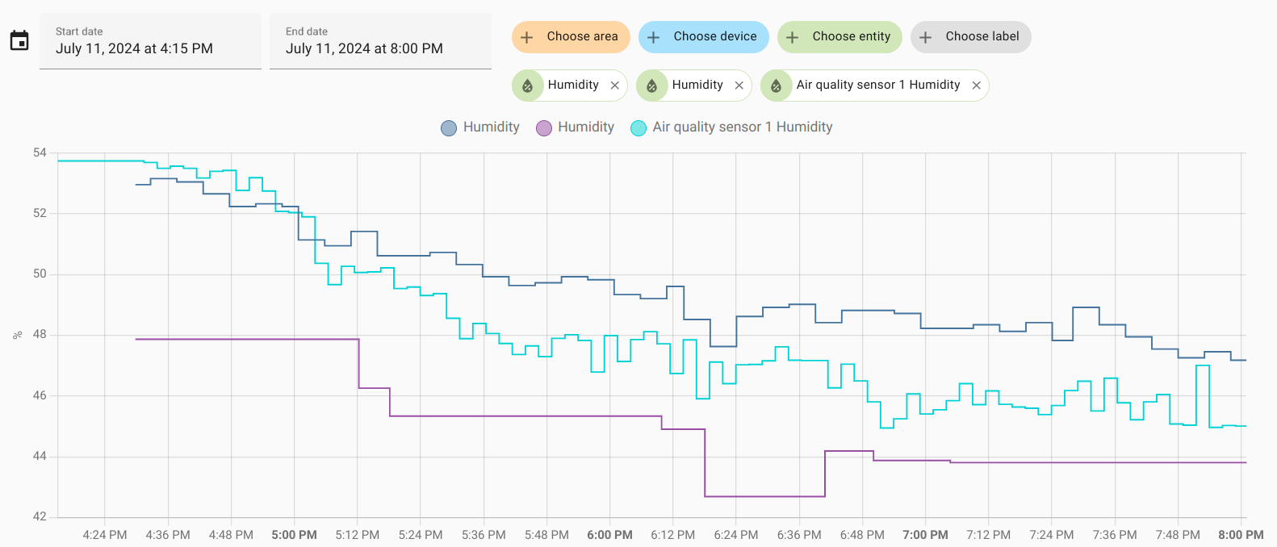Viewport: 1277px width, 547px height.
Task: Click the plus icon on Choose device
Action: 654,37
